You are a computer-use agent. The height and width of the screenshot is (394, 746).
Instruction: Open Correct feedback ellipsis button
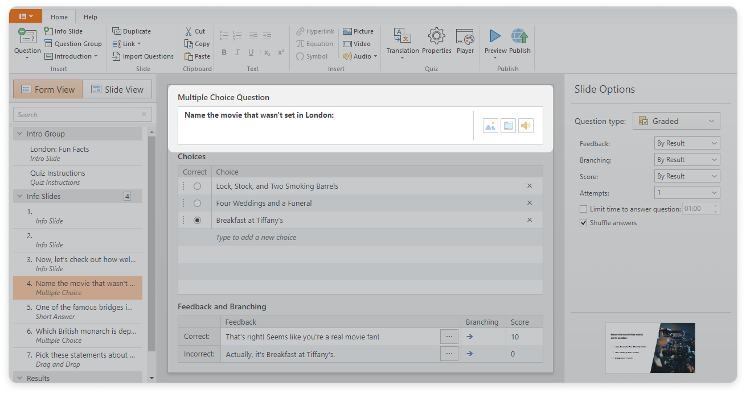pyautogui.click(x=449, y=337)
